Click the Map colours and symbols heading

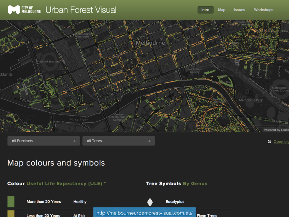coord(56,163)
